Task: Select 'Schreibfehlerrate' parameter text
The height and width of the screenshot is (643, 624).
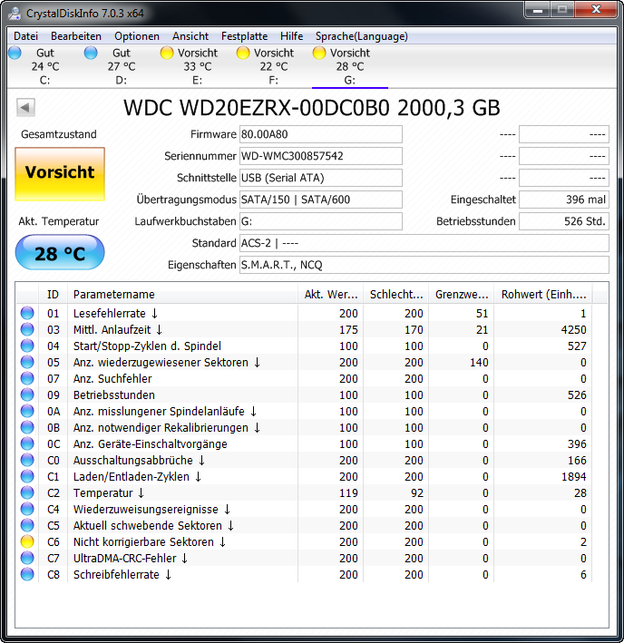Action: click(x=116, y=574)
